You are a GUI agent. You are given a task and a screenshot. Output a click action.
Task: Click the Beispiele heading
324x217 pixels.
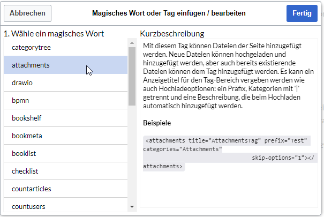click(x=157, y=123)
